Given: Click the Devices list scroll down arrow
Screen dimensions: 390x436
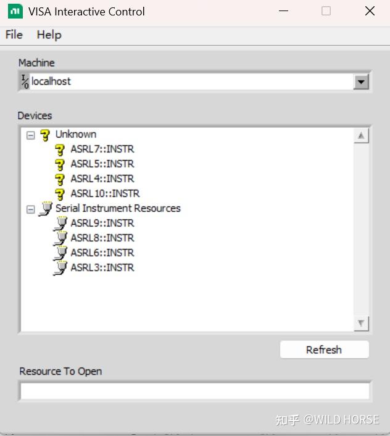Looking at the screenshot, I should [361, 324].
